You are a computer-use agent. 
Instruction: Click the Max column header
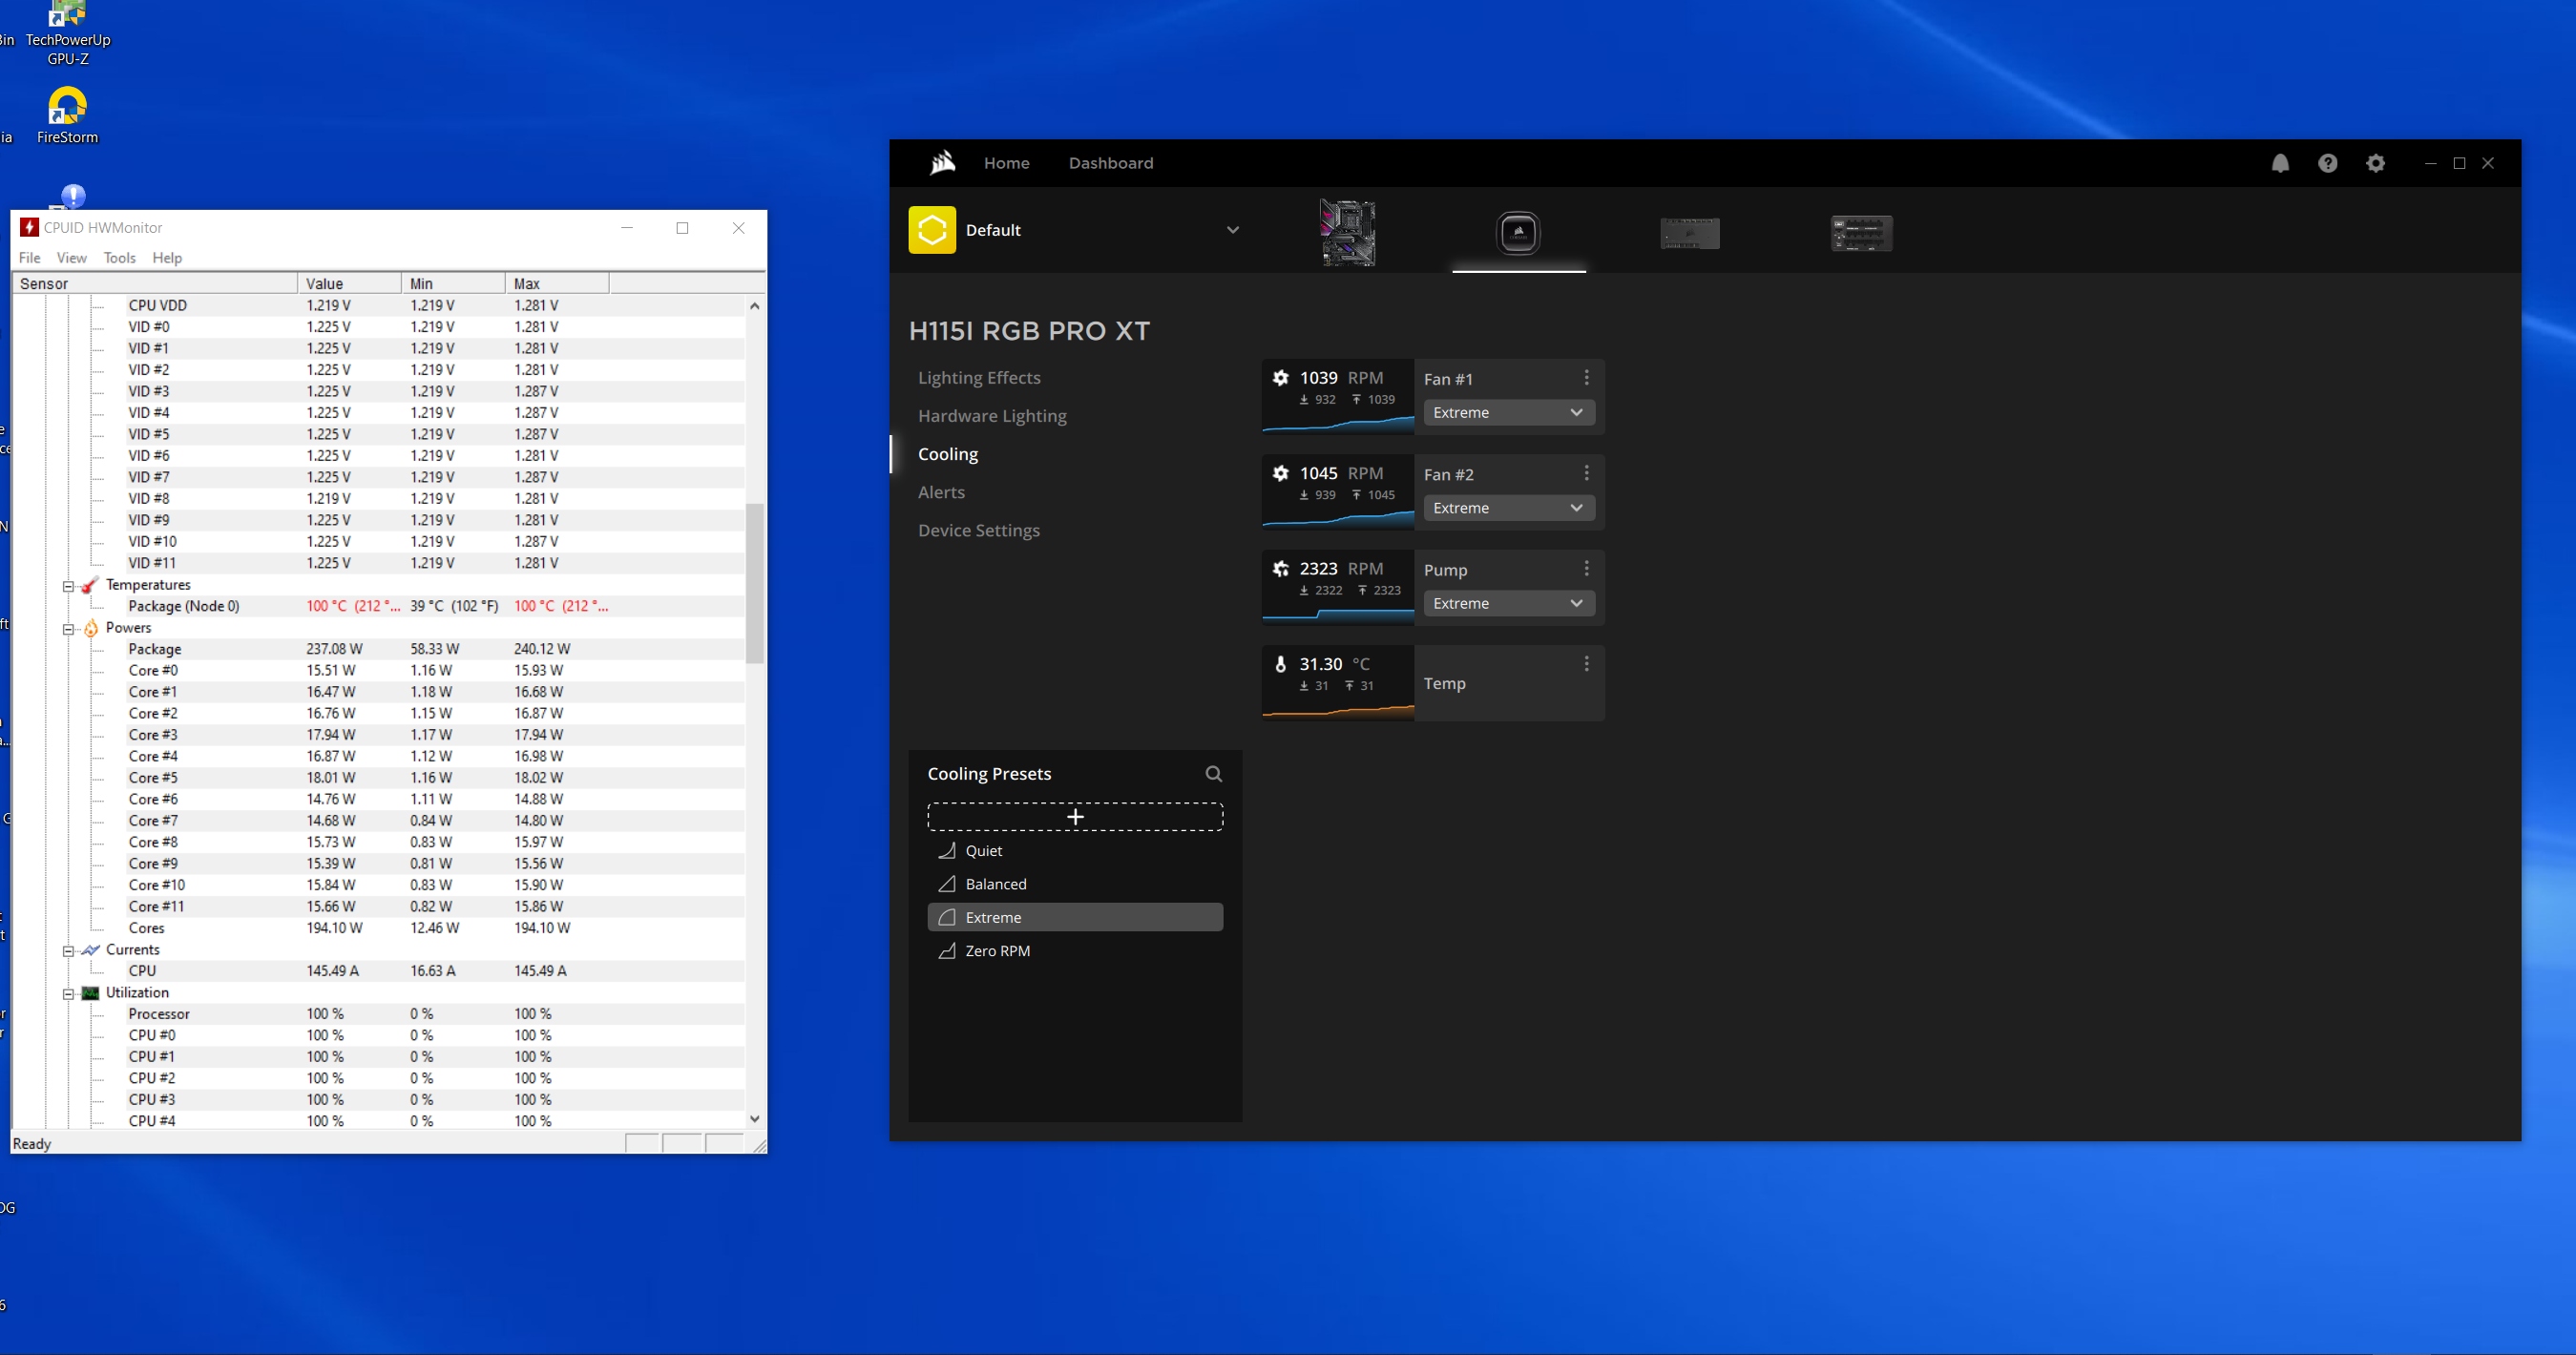coord(557,283)
